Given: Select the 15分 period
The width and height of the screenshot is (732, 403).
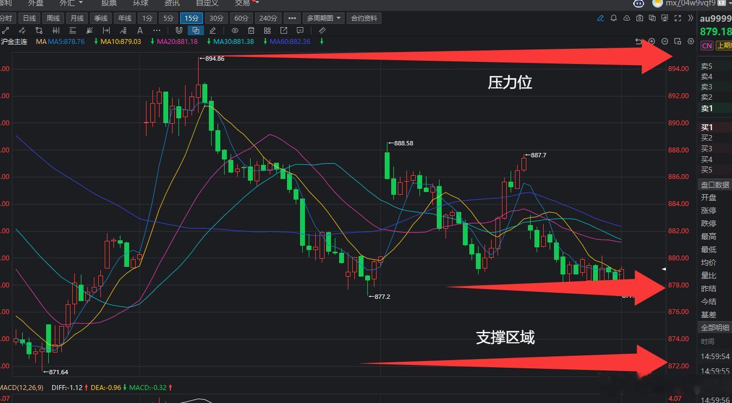Looking at the screenshot, I should point(192,18).
